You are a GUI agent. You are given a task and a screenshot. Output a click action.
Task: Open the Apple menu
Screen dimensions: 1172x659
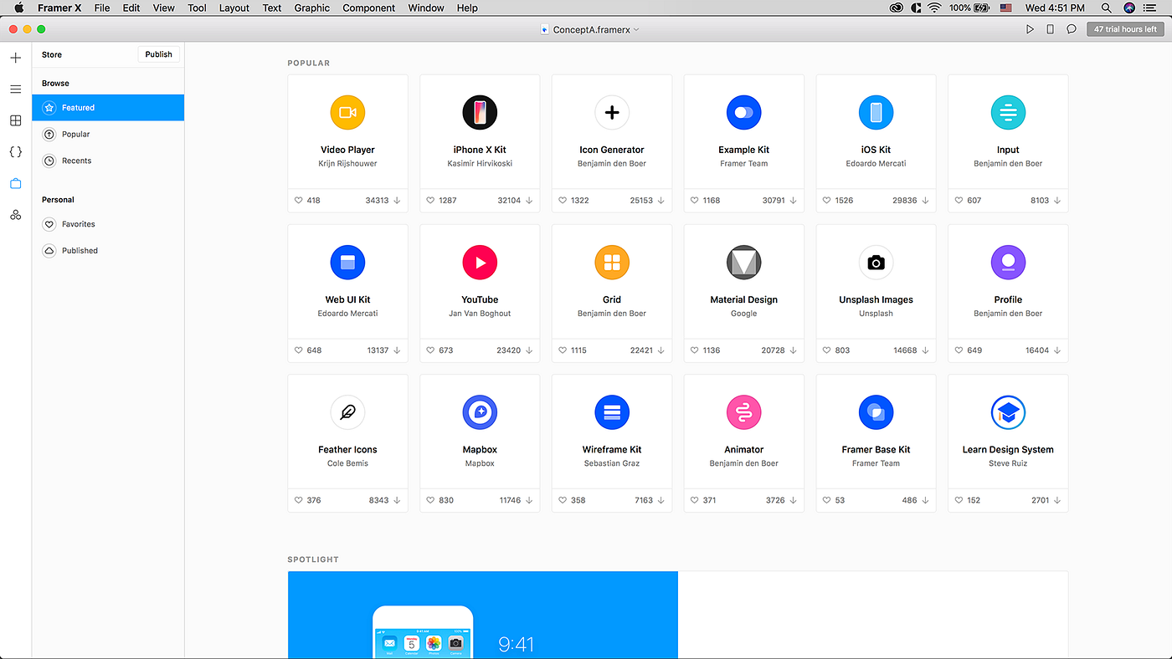(x=18, y=8)
